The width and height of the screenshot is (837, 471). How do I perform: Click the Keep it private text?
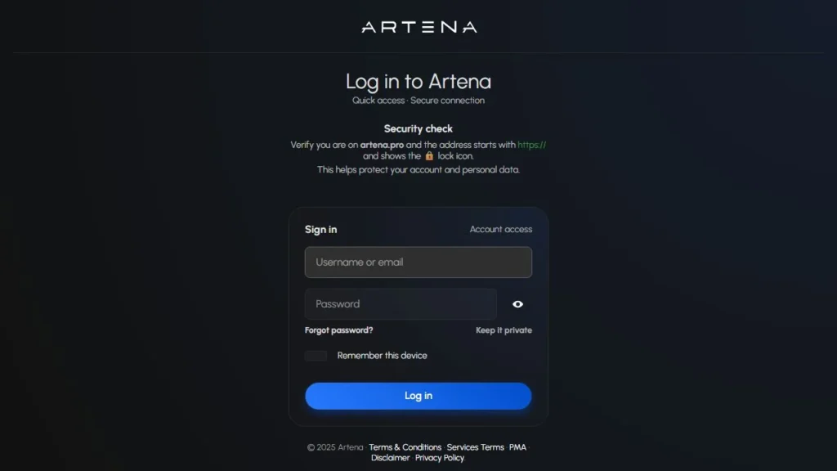(504, 330)
